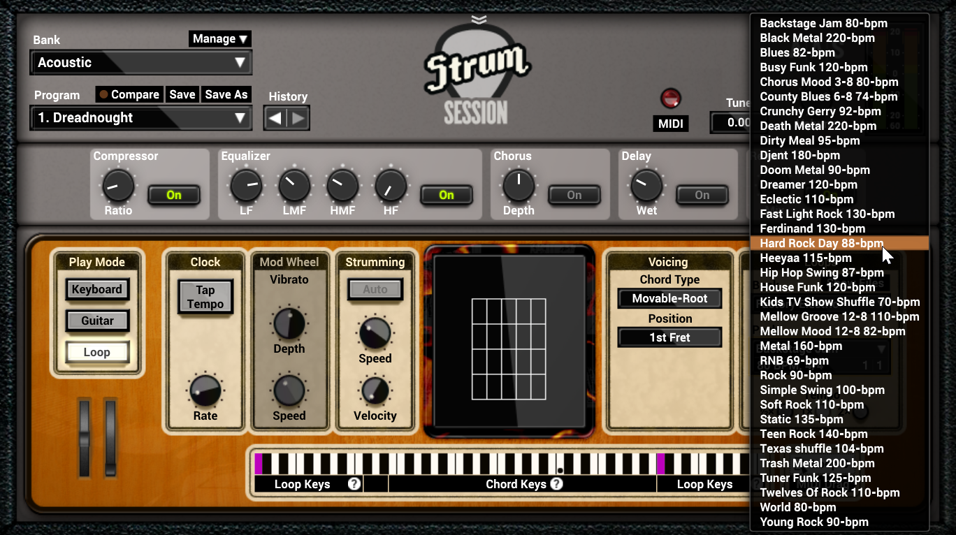The width and height of the screenshot is (956, 535).
Task: Click the Chorus Depth knob
Action: [519, 186]
